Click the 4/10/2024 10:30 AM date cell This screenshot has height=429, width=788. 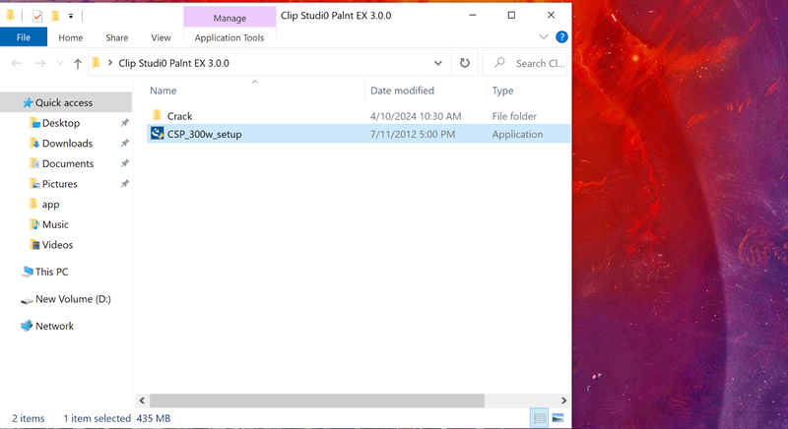click(x=416, y=116)
